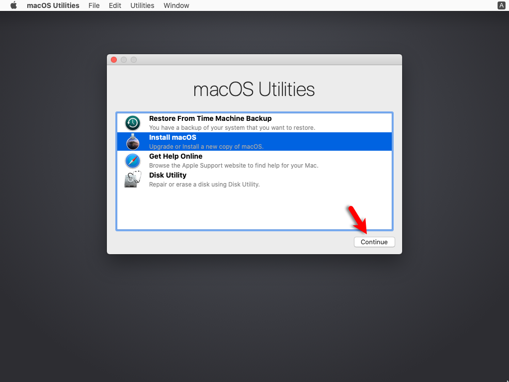Image resolution: width=509 pixels, height=382 pixels.
Task: Click 'Upgrade or Install a new copy' description
Action: pos(206,147)
